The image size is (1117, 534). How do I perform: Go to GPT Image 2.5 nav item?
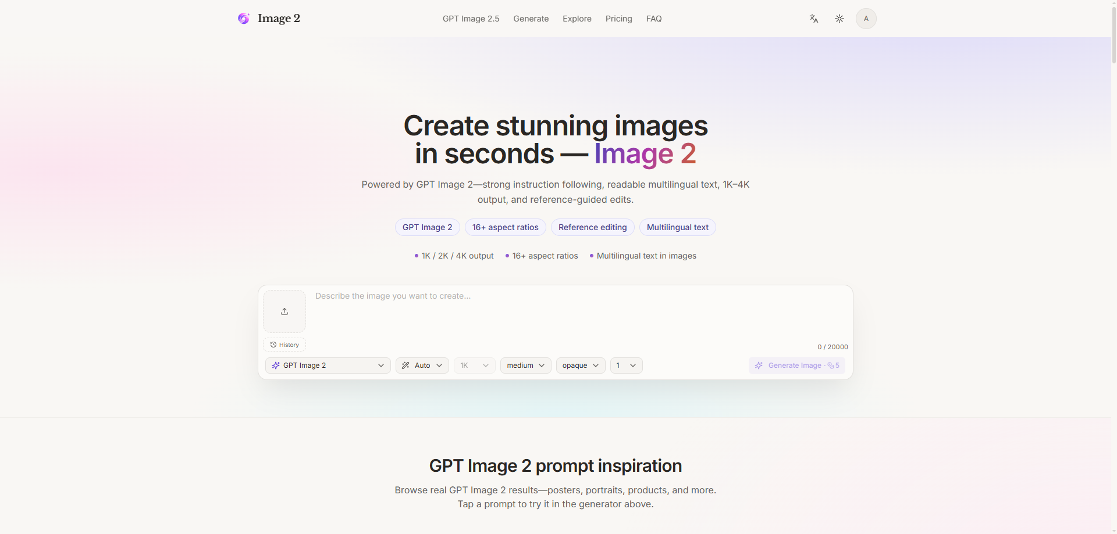(x=471, y=19)
